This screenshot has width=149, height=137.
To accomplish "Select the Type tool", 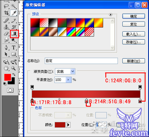I will tap(14, 47).
